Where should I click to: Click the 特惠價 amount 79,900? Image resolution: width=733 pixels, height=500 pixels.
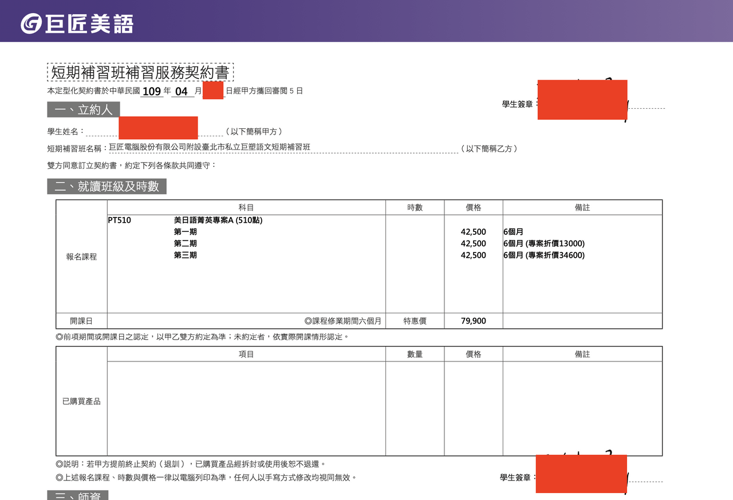click(474, 321)
